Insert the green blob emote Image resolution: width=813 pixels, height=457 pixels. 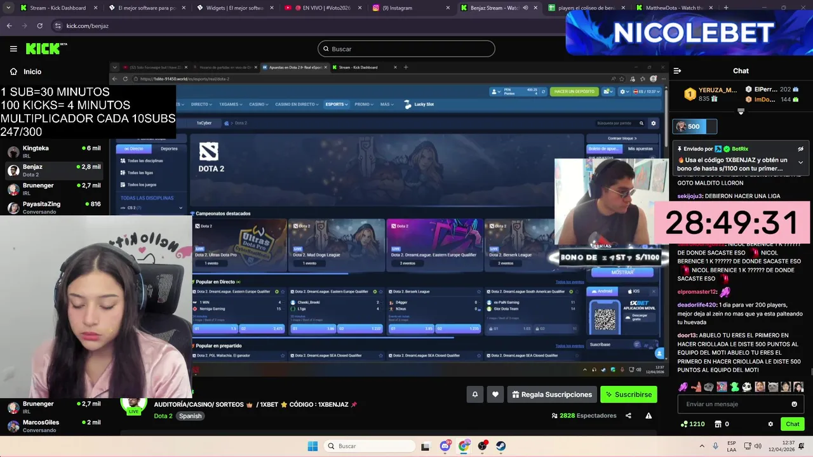pyautogui.click(x=734, y=387)
